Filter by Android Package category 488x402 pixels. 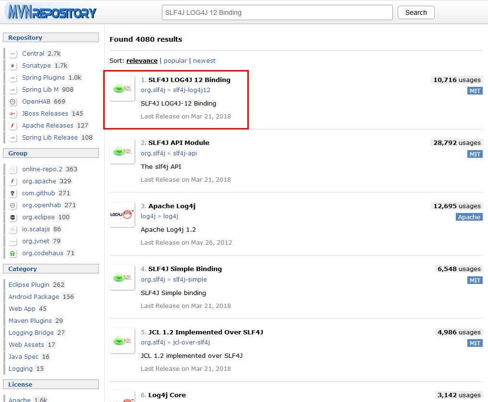pos(34,297)
